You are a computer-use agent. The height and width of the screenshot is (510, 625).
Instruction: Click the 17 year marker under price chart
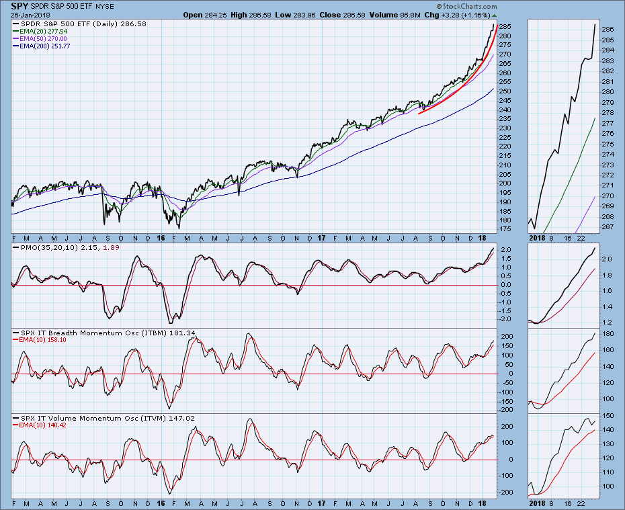point(321,239)
